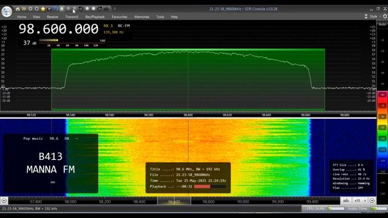Open the Favourites ribbon tab
The height and width of the screenshot is (218, 388).
[x=119, y=17]
